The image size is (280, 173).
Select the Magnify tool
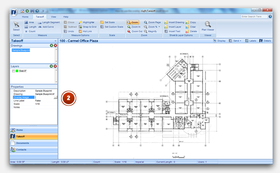tap(150, 31)
